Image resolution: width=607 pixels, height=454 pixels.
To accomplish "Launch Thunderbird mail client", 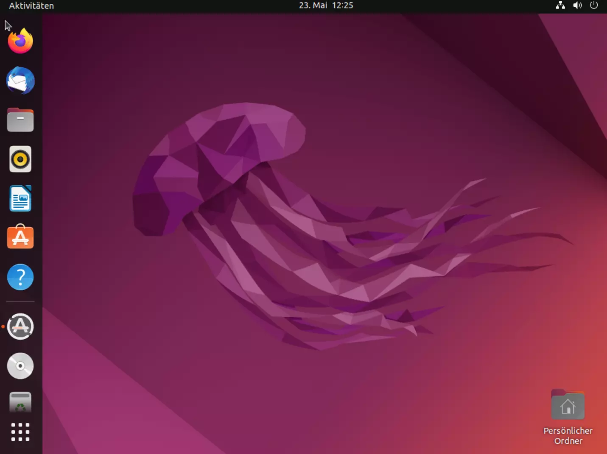I will (20, 80).
